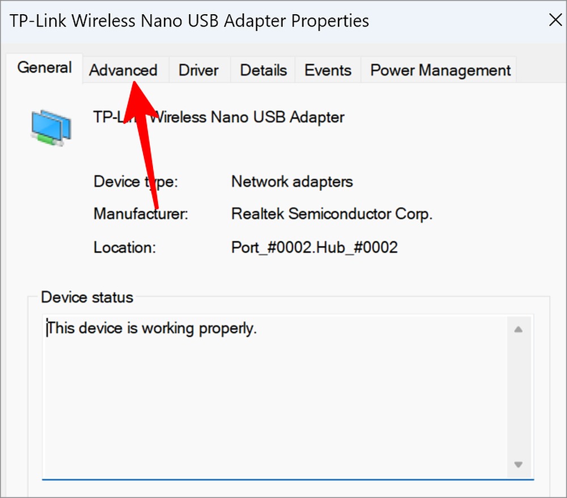This screenshot has height=498, width=567.
Task: Select the Driver tab
Action: (198, 70)
